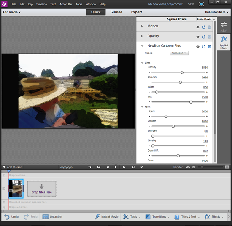Step back one frame
The image size is (232, 226).
click(x=108, y=167)
